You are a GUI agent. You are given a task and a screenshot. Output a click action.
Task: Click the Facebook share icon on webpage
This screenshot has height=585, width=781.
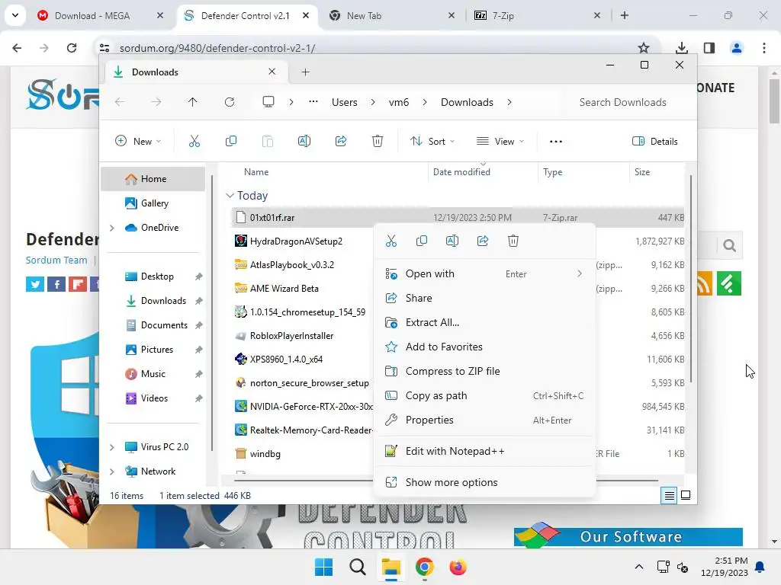pyautogui.click(x=56, y=284)
